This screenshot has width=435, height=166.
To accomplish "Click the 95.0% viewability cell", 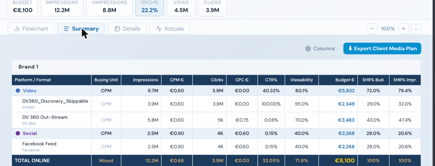I will (302, 104).
